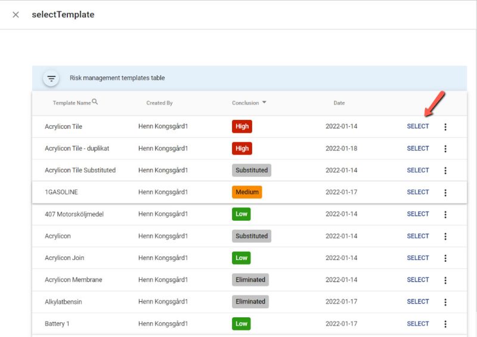This screenshot has width=477, height=337.
Task: Click Risk management templates table title
Action: pos(117,78)
